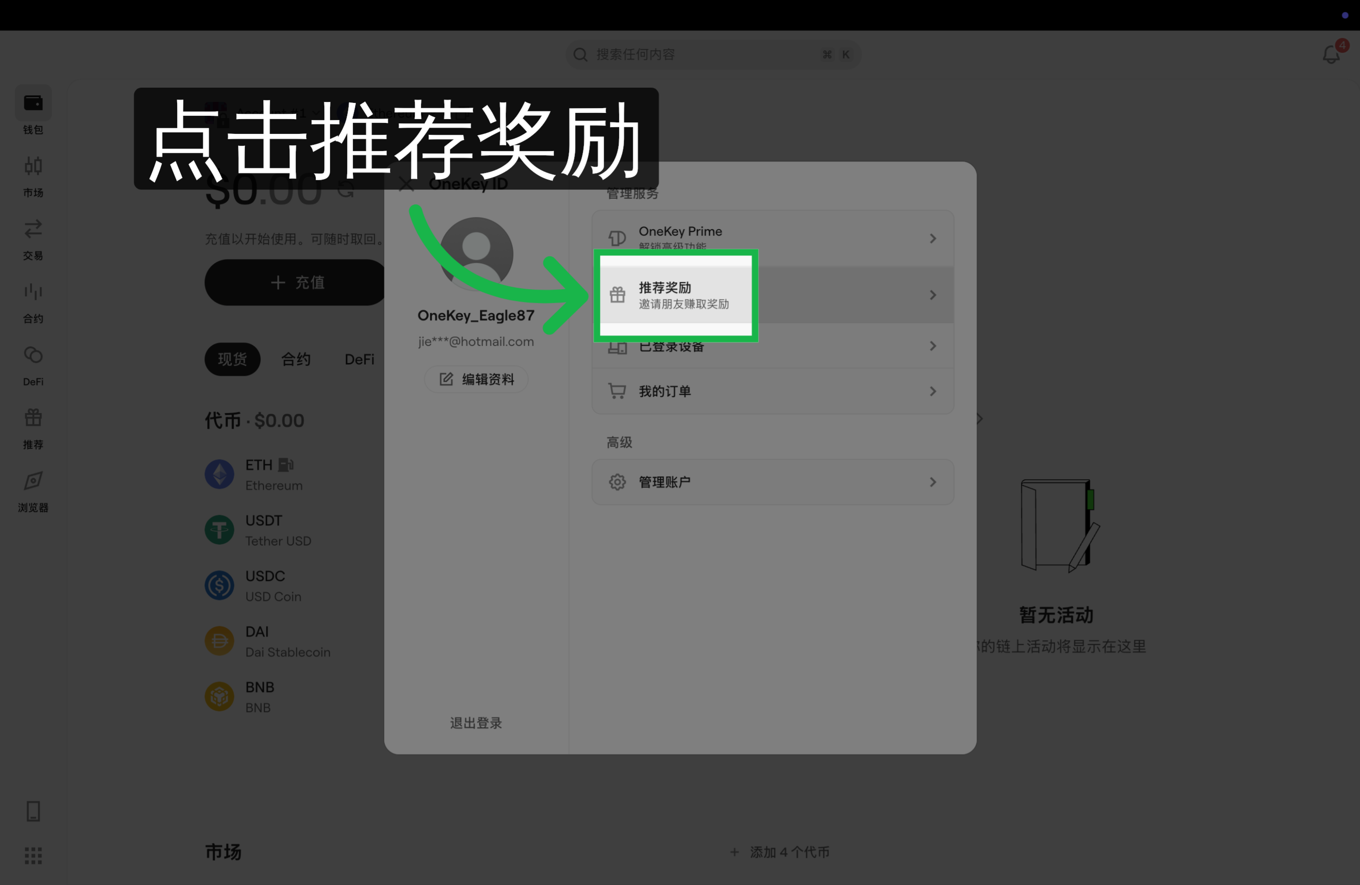Click the gas icon next to ETH

[x=286, y=465]
